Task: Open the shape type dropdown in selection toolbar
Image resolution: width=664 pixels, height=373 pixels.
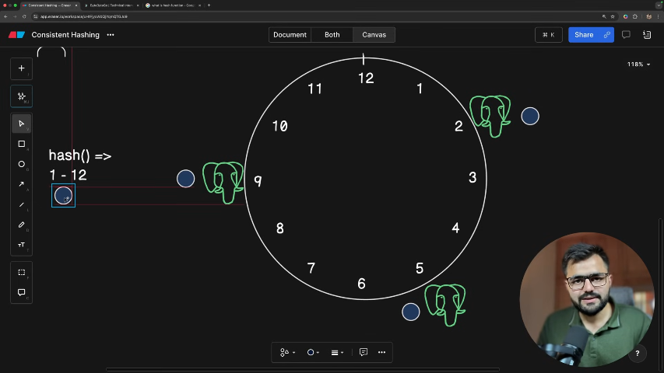Action: point(287,352)
